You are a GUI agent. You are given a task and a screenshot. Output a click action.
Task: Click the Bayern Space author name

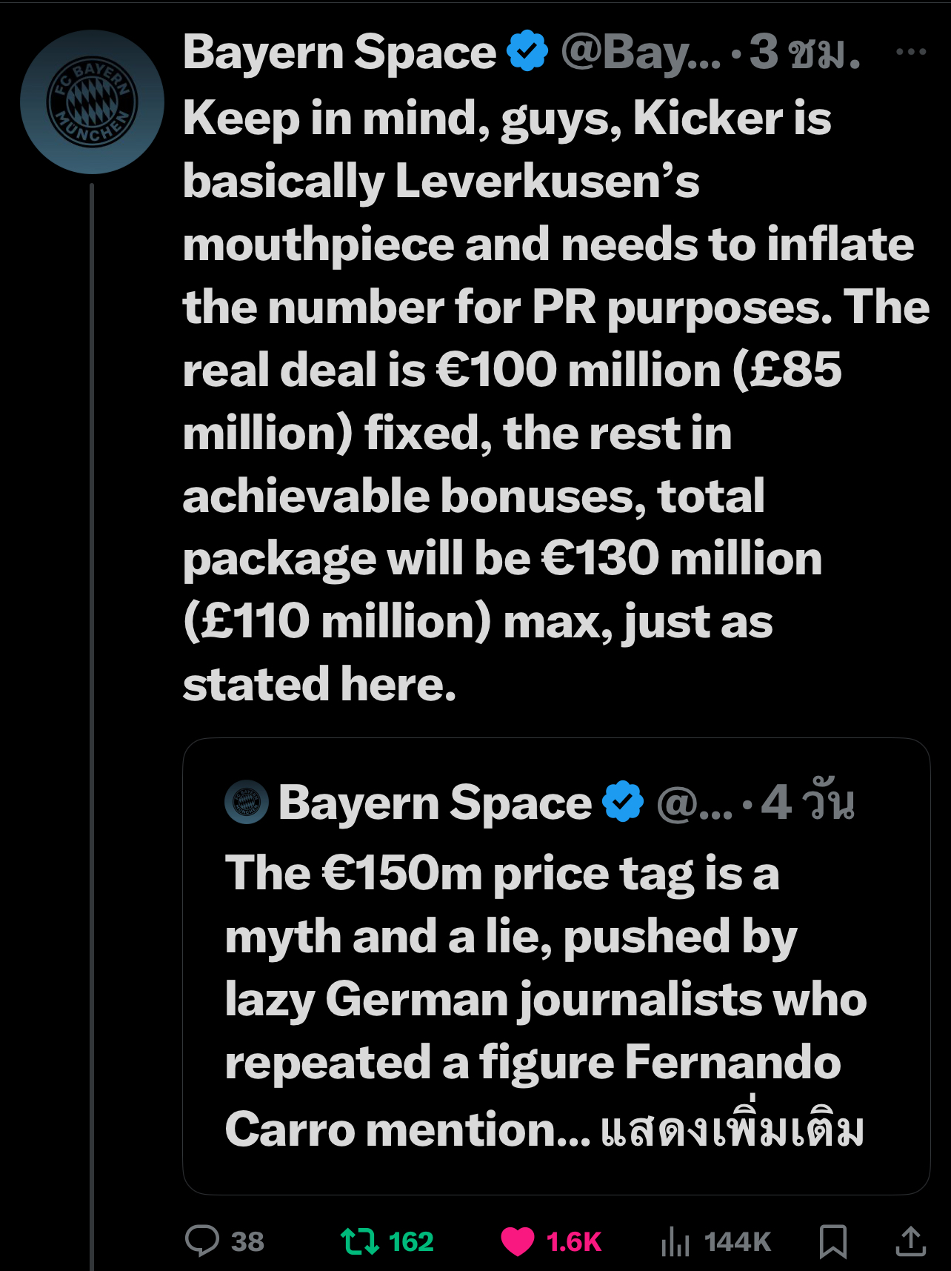[339, 53]
